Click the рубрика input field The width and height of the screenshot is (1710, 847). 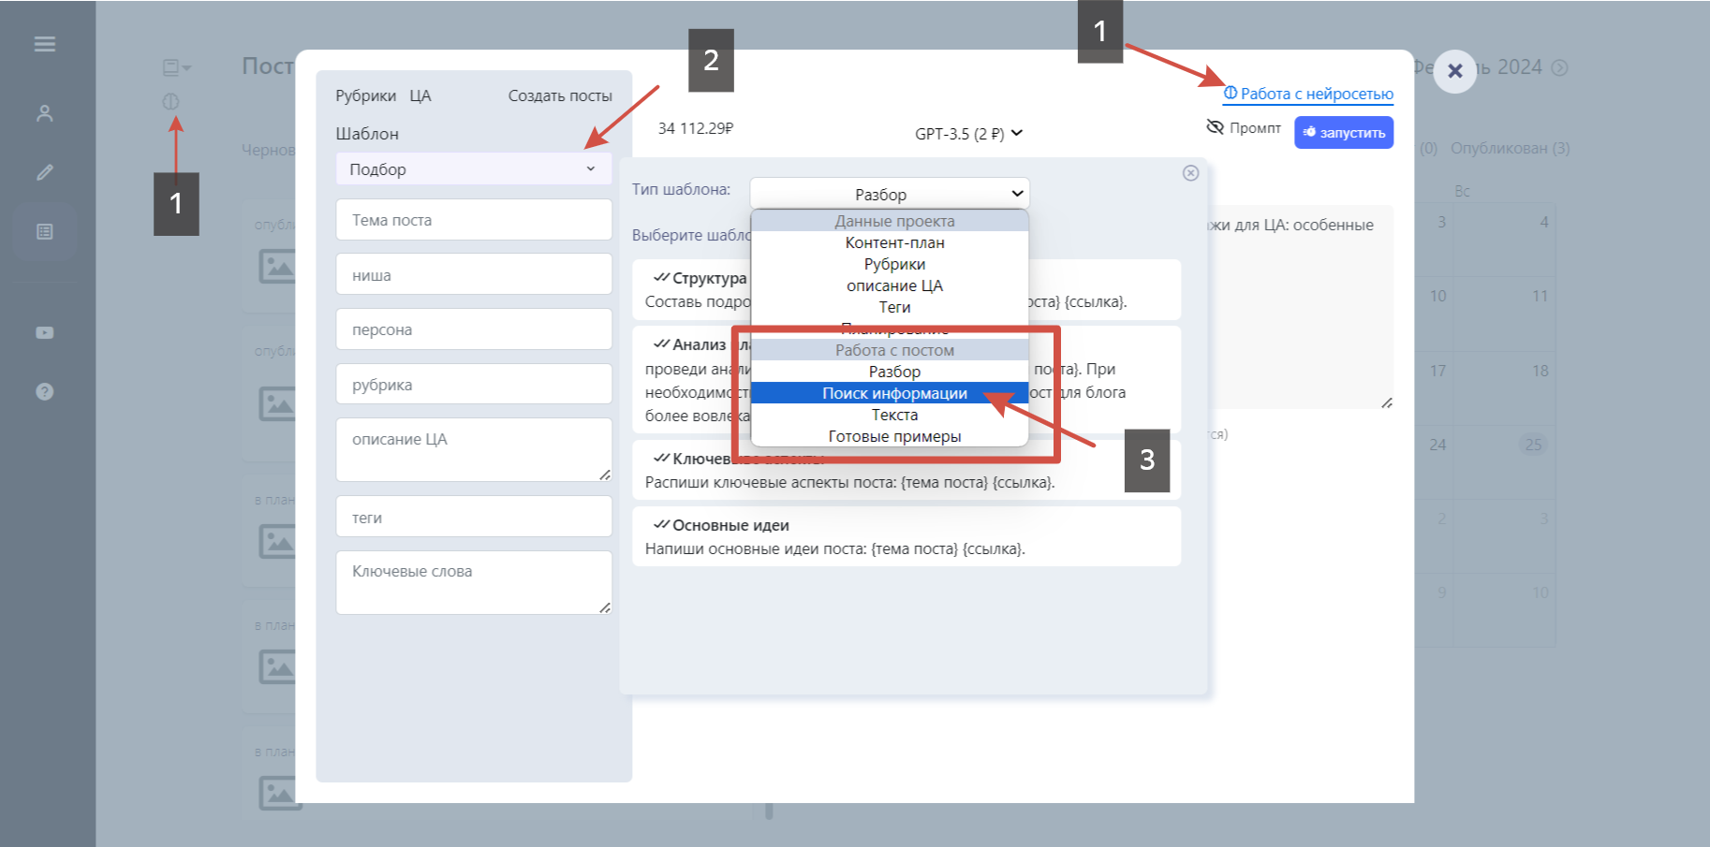coord(474,385)
